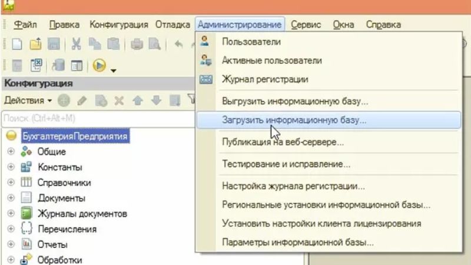The width and height of the screenshot is (471, 265).
Task: Click the close-configuration icon with the X mark
Action: 36,65
